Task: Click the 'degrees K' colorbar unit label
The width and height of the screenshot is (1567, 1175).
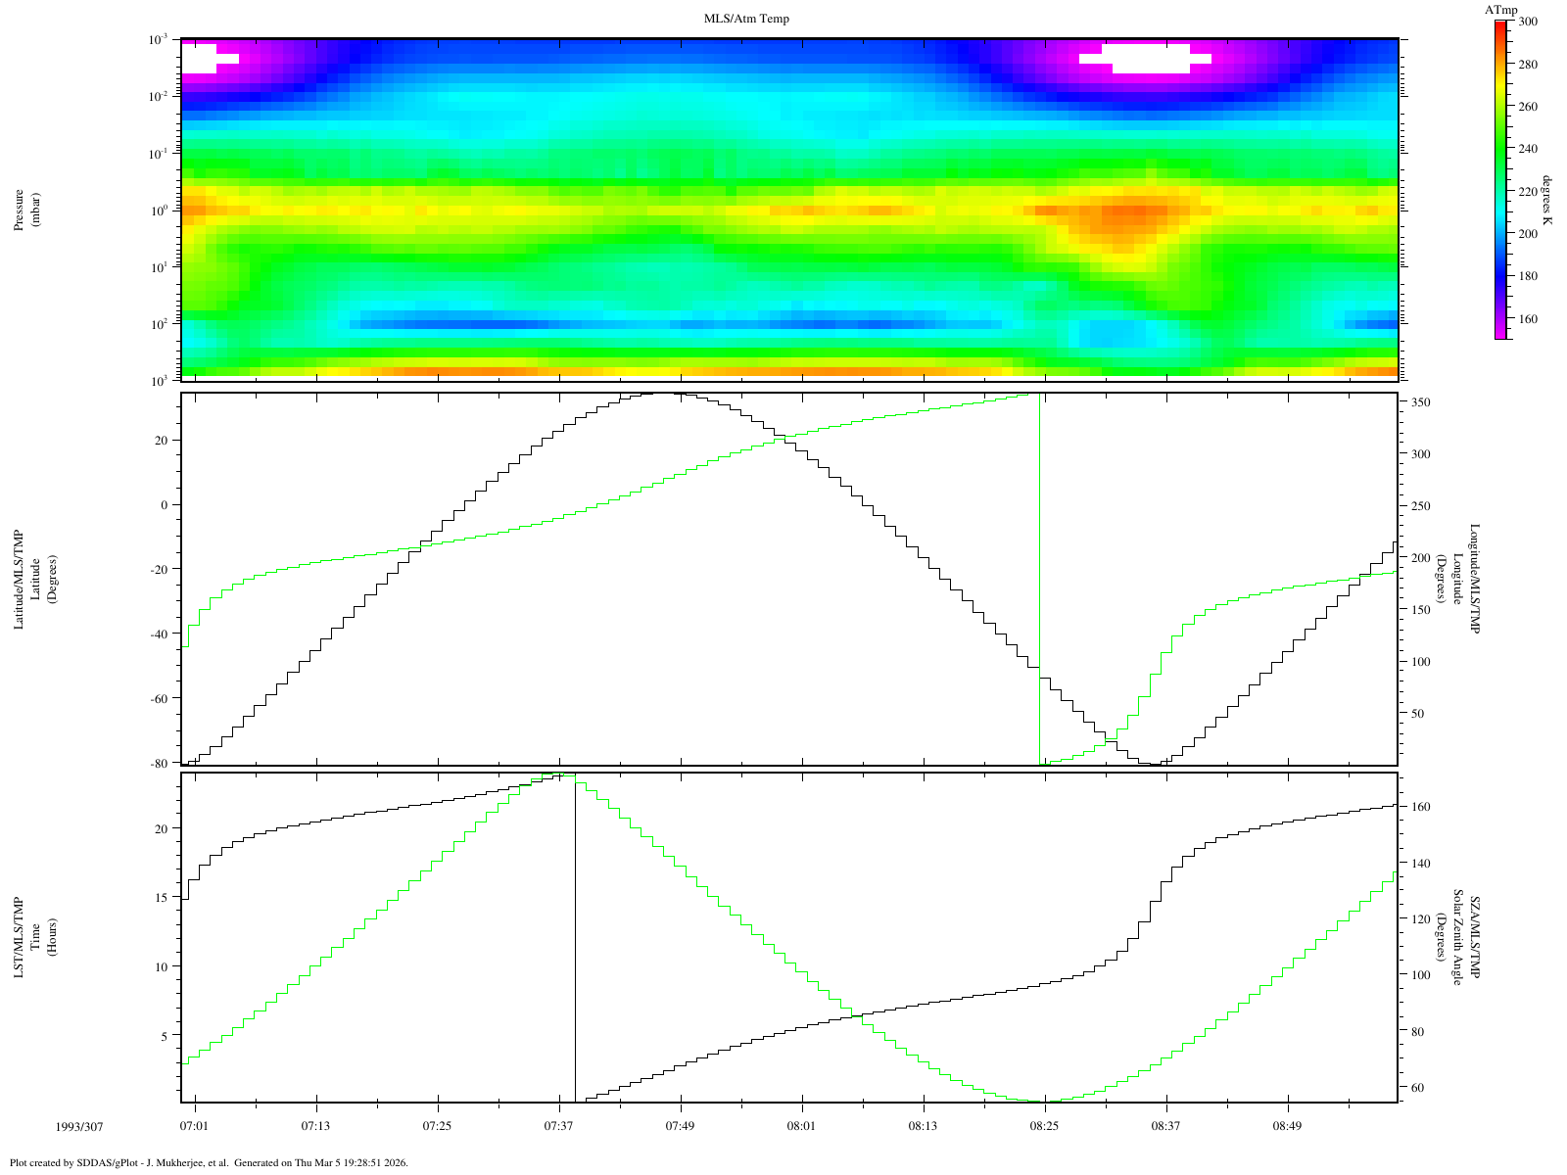Action: click(1546, 201)
